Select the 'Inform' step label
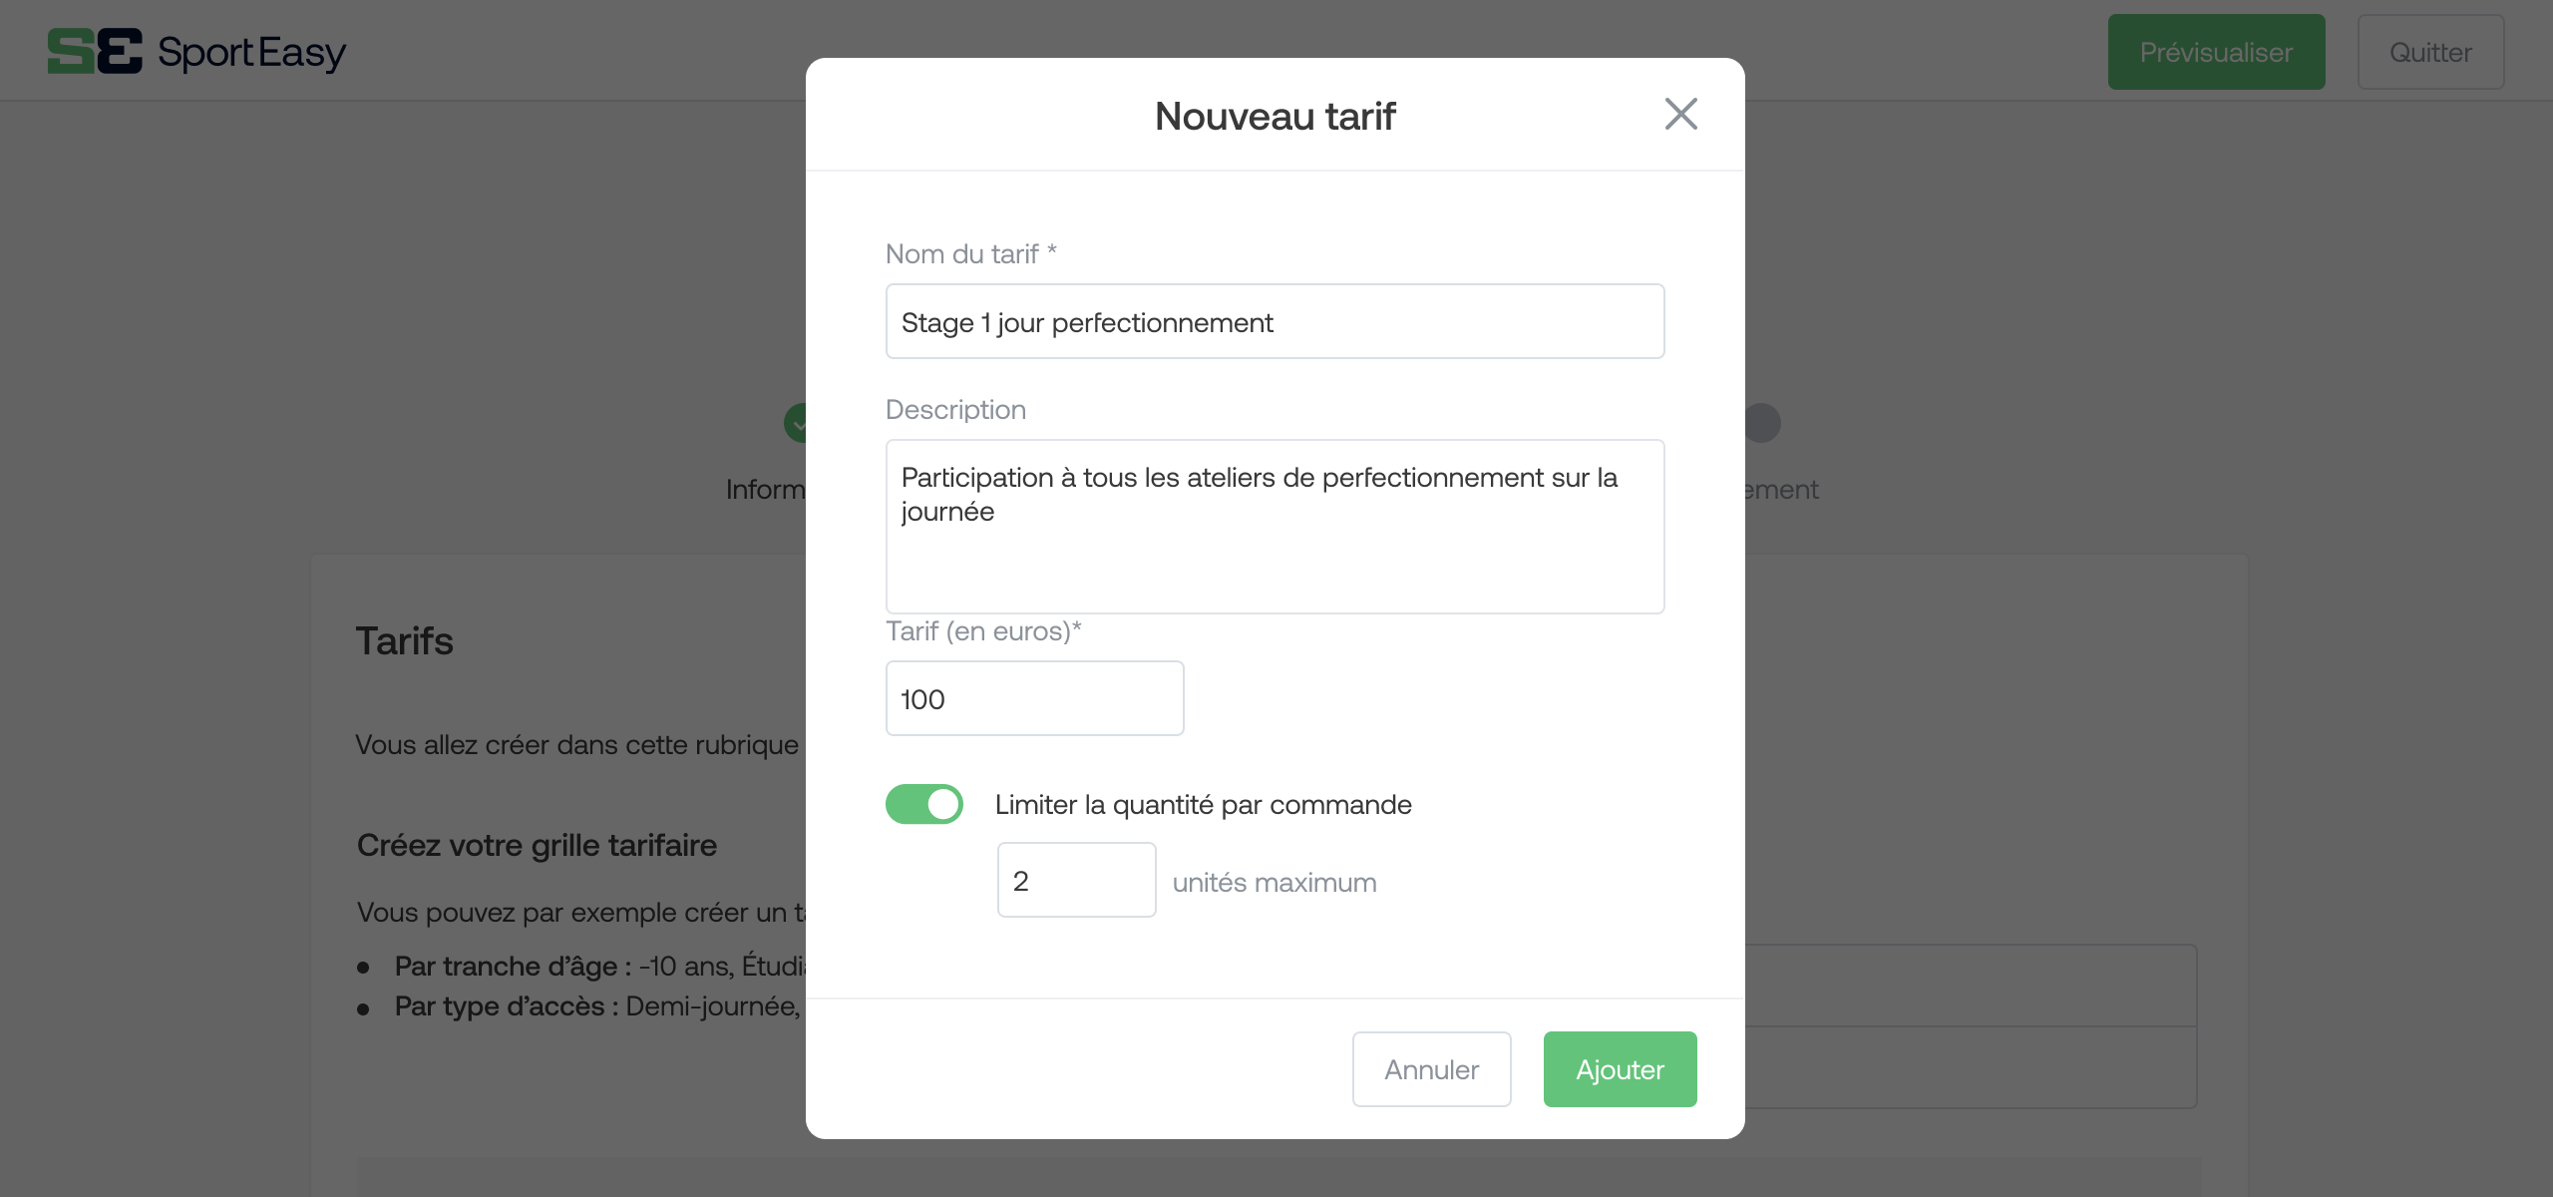The image size is (2553, 1197). coord(766,490)
